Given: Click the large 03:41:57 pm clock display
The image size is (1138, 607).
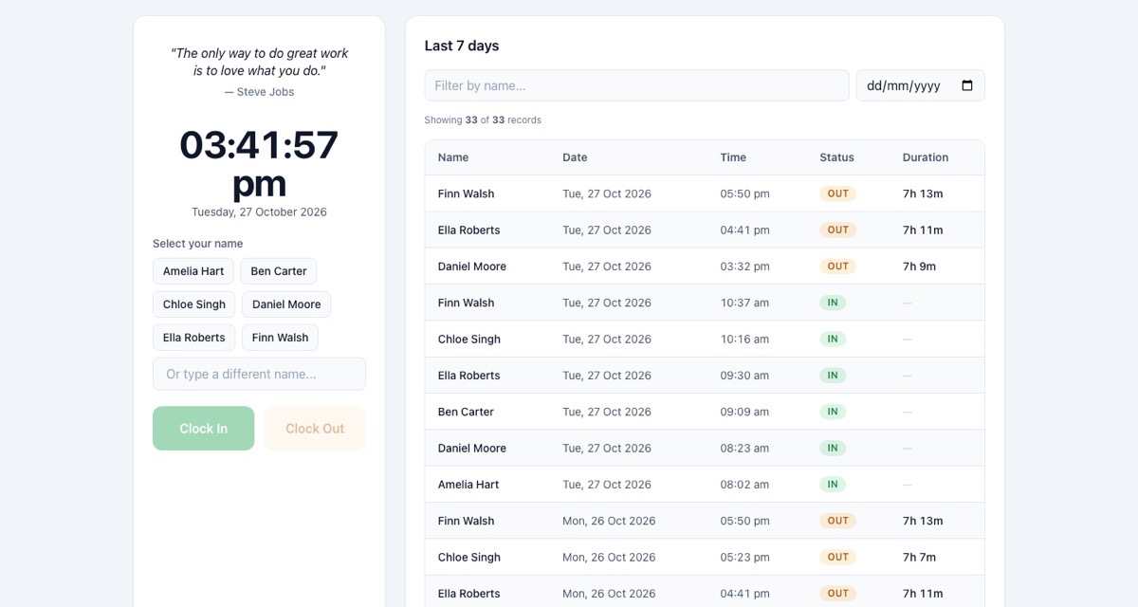Looking at the screenshot, I should 259,164.
